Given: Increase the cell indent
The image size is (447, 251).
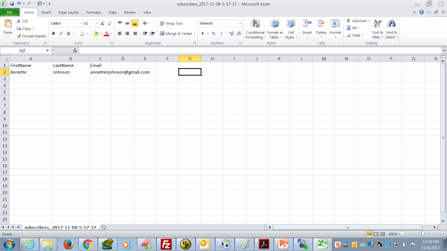Looking at the screenshot, I should (153, 33).
